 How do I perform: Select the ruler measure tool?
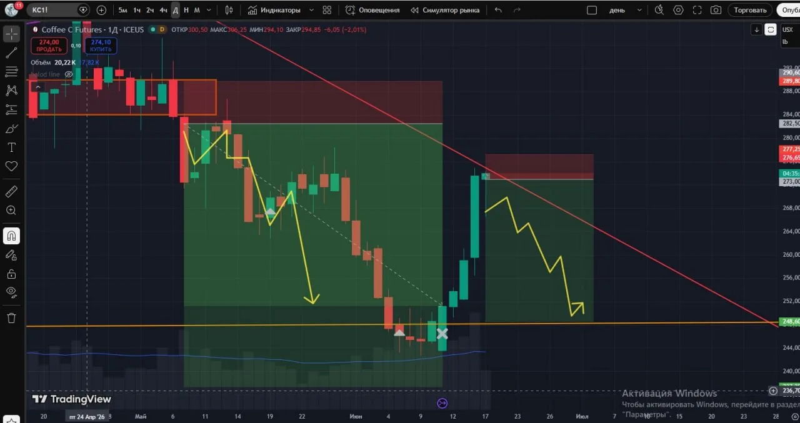click(x=11, y=191)
